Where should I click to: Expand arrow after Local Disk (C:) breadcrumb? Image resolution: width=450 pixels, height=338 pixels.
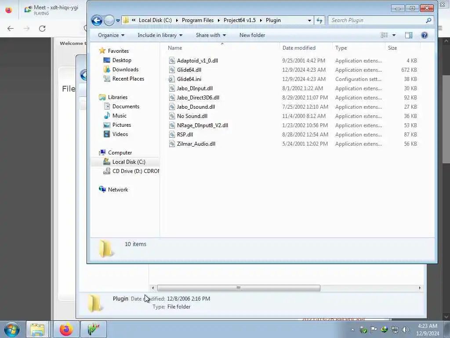[x=177, y=20]
